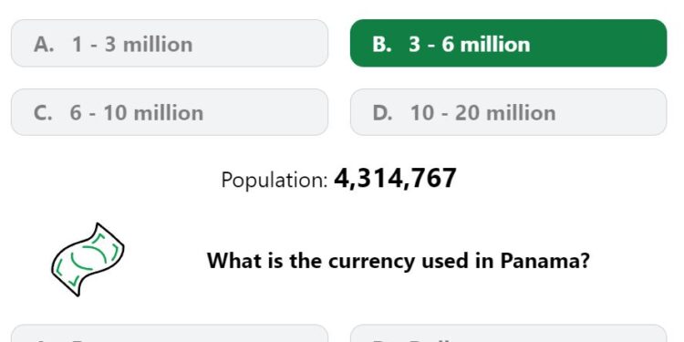This screenshot has width=684, height=342.
Task: Select answer A. 1 - 3 million
Action: (170, 43)
